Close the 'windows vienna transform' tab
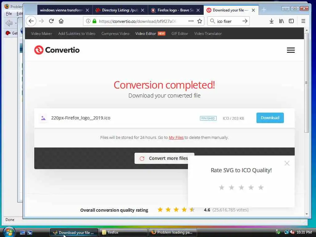This screenshot has width=316, height=237. (x=87, y=10)
